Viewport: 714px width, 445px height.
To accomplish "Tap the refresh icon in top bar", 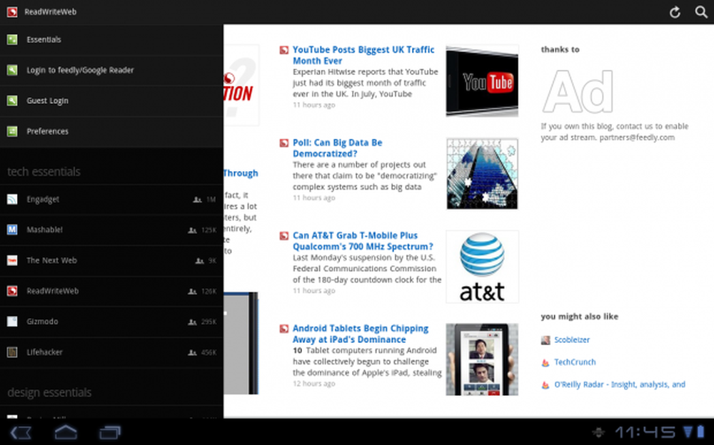I will click(x=675, y=12).
